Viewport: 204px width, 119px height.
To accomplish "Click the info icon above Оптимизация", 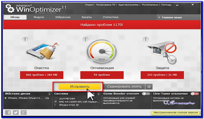I will point(85,39).
